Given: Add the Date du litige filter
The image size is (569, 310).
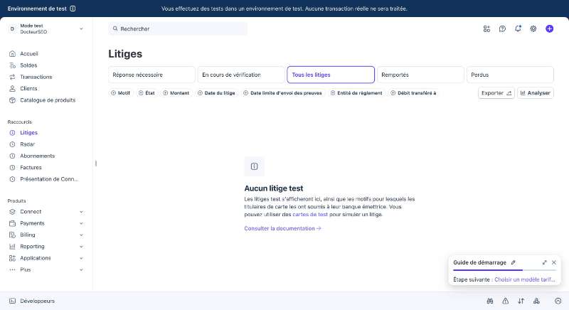Looking at the screenshot, I should point(217,93).
